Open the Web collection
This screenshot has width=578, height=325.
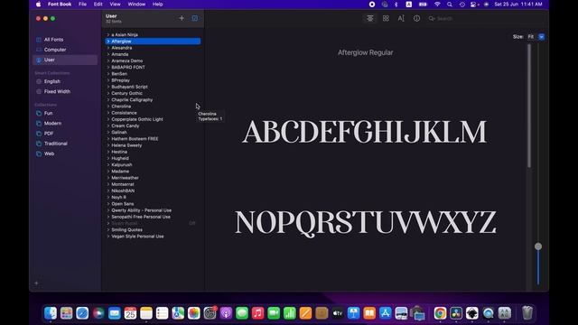pyautogui.click(x=49, y=153)
